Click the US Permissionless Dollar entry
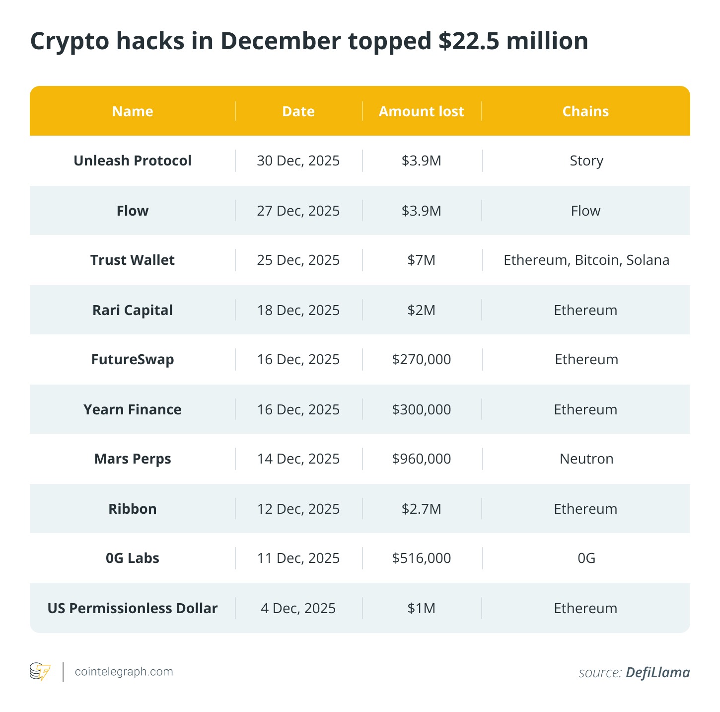Image resolution: width=720 pixels, height=712 pixels. pos(133,608)
